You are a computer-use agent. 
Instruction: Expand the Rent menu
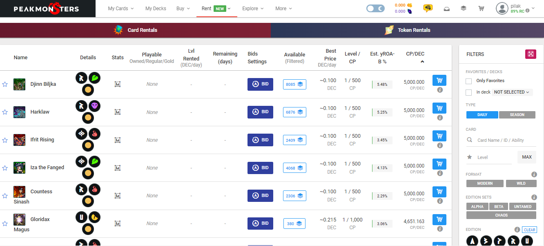click(216, 9)
